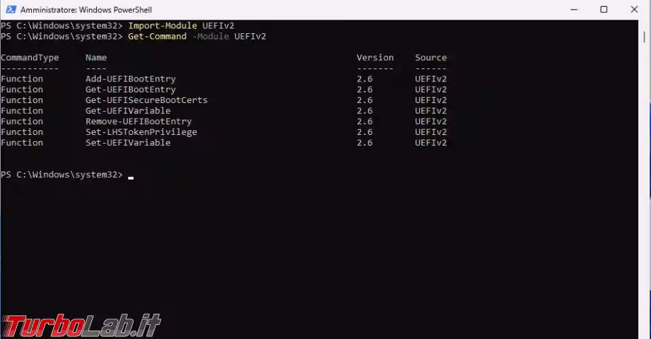
Task: Click at the blinking prompt cursor
Action: click(x=131, y=178)
